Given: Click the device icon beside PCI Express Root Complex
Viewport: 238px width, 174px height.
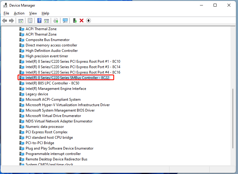Looking at the screenshot, I should (22, 132).
